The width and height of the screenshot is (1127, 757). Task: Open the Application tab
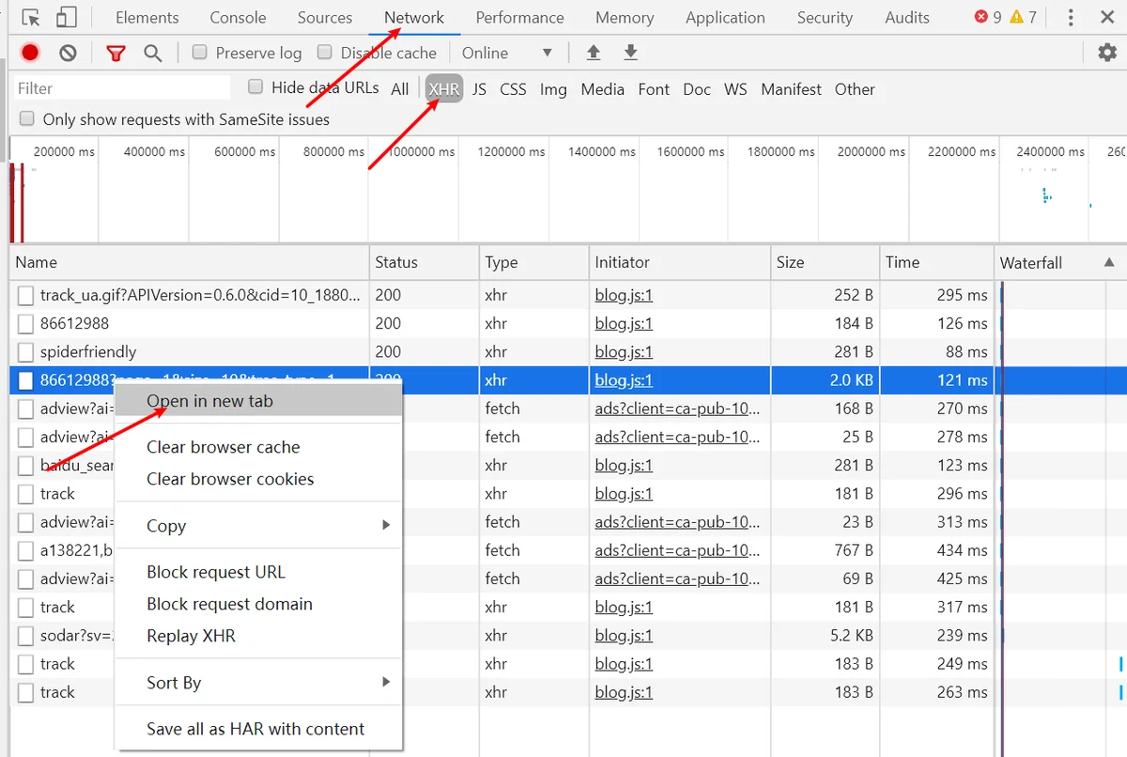[725, 18]
